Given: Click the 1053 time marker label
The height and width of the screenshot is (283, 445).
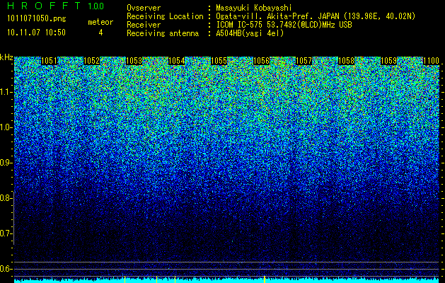Looking at the screenshot, I should point(134,61).
